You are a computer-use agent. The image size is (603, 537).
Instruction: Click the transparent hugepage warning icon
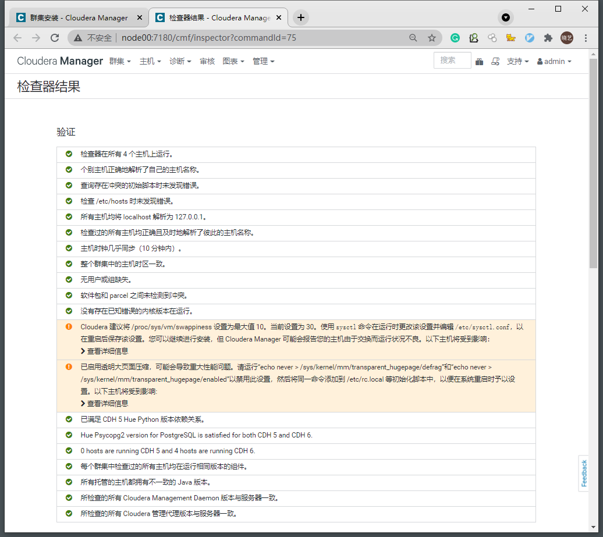[x=69, y=367]
